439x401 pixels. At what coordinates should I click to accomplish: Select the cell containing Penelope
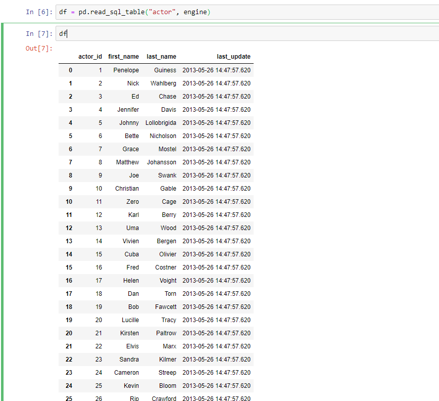point(126,70)
